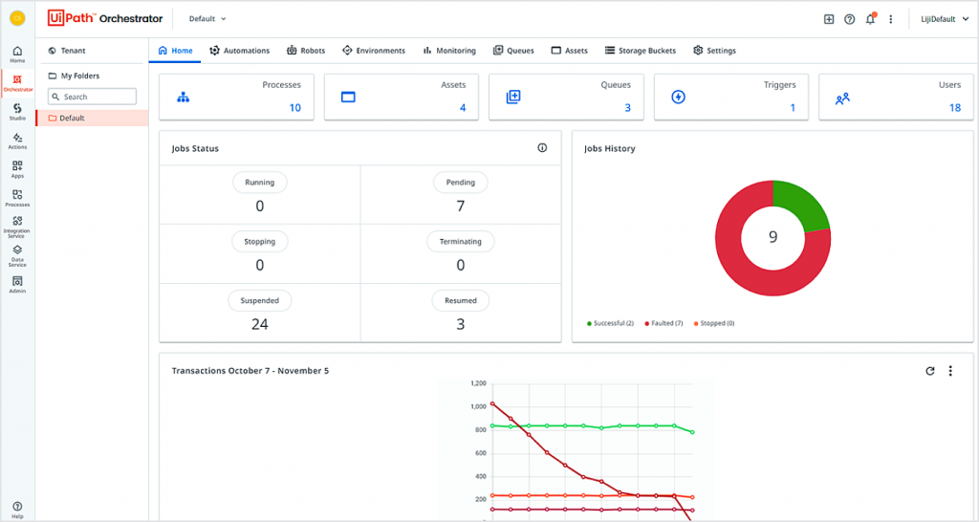This screenshot has height=522, width=979.
Task: Switch to the Automations tab
Action: coord(240,51)
